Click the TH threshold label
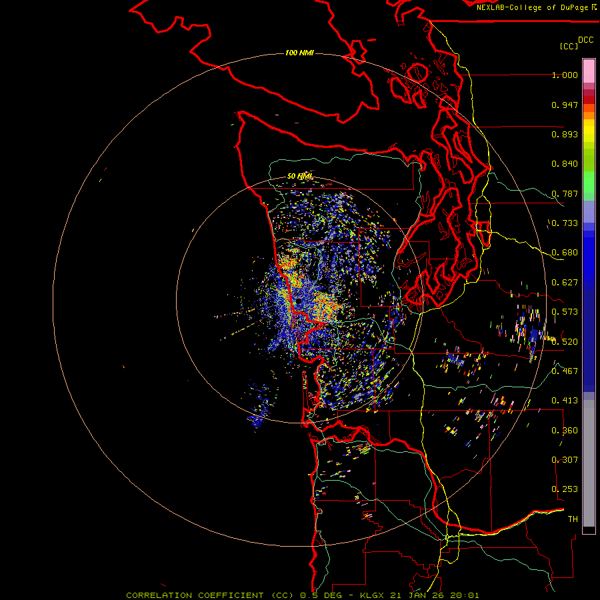This screenshot has width=600, height=600. 573,519
